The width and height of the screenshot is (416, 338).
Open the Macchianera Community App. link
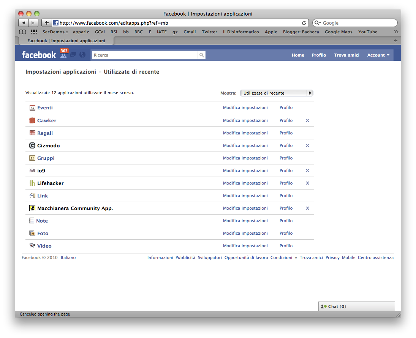(75, 208)
